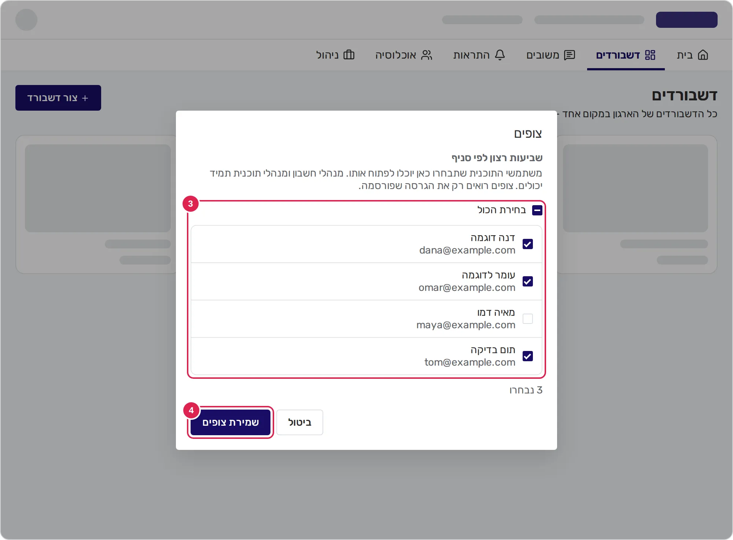This screenshot has width=733, height=540.
Task: Open the משובים tab
Action: pos(551,55)
